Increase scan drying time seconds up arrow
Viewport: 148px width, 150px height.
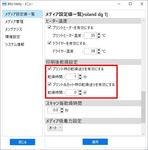[x=62, y=109]
